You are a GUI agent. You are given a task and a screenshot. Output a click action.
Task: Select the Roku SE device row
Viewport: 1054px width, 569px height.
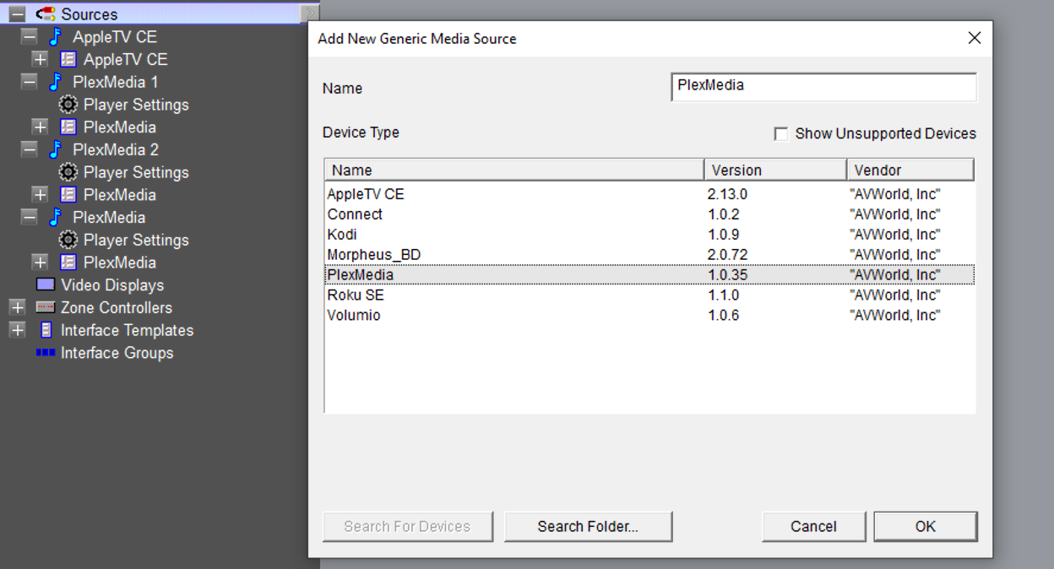(x=649, y=295)
